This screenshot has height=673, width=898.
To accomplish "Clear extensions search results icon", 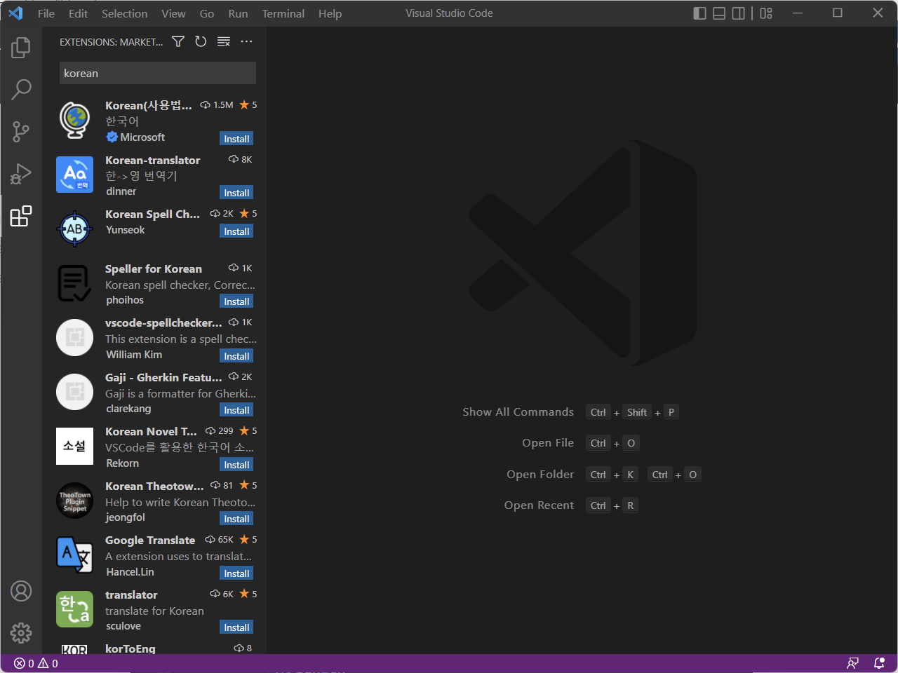I will pyautogui.click(x=224, y=42).
